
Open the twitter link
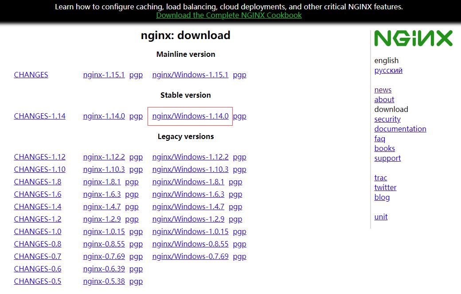(x=385, y=187)
